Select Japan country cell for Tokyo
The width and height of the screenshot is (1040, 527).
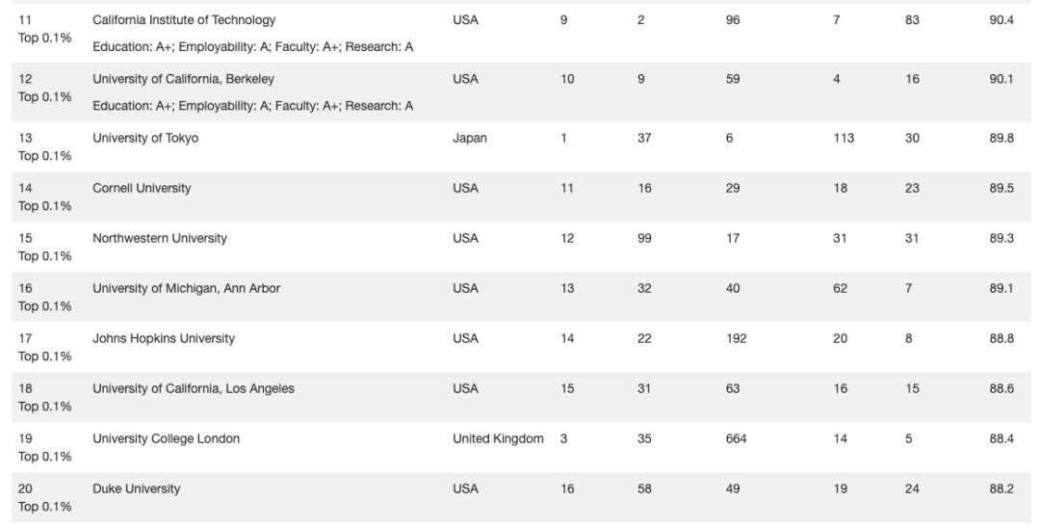coord(470,138)
